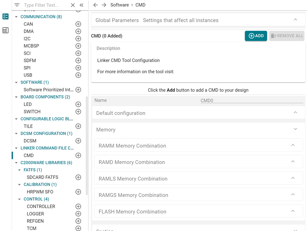Viewport: 307px width, 231px height.
Task: Navigate back with the left arrow
Action: coord(95,5)
